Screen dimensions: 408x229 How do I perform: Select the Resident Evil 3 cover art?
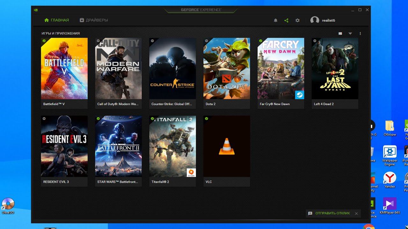pos(64,146)
